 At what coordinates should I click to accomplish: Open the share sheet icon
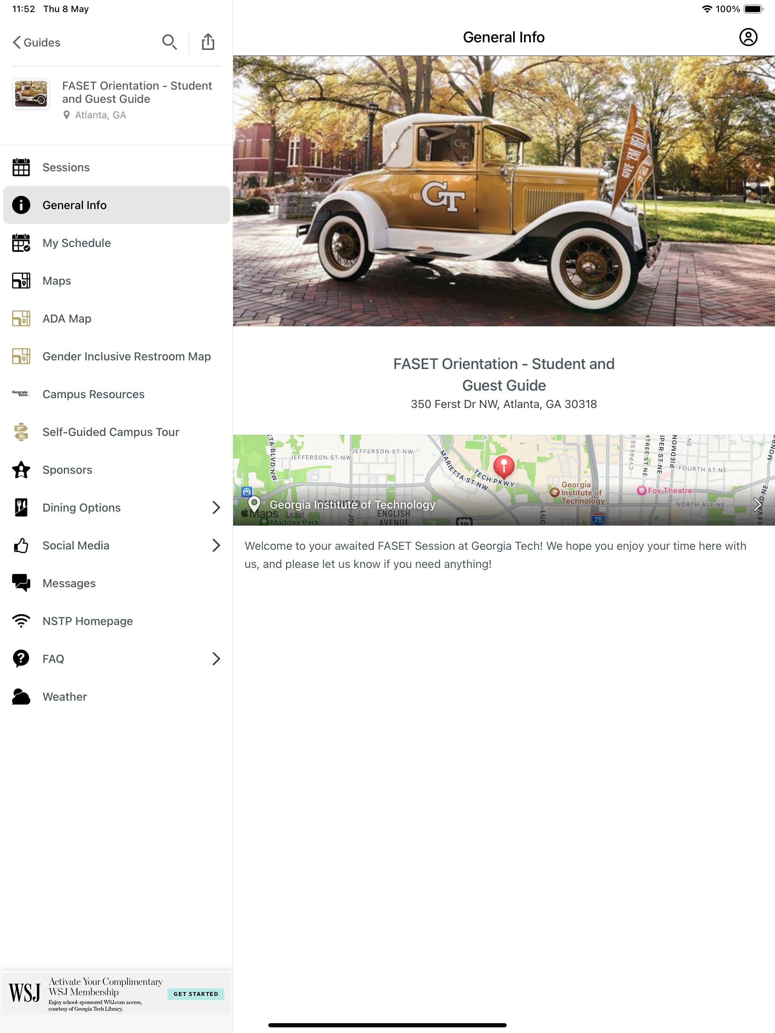coord(207,42)
